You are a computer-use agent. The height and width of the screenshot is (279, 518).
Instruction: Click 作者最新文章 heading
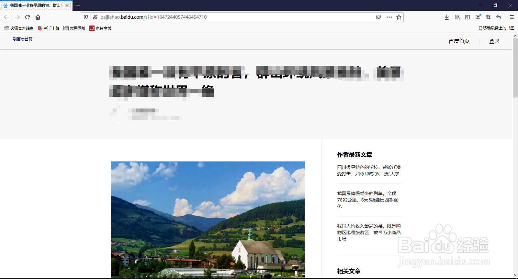pyautogui.click(x=355, y=155)
